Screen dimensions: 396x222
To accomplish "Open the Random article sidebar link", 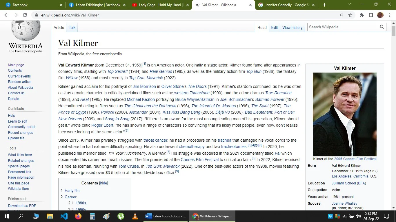I will [x=20, y=82].
